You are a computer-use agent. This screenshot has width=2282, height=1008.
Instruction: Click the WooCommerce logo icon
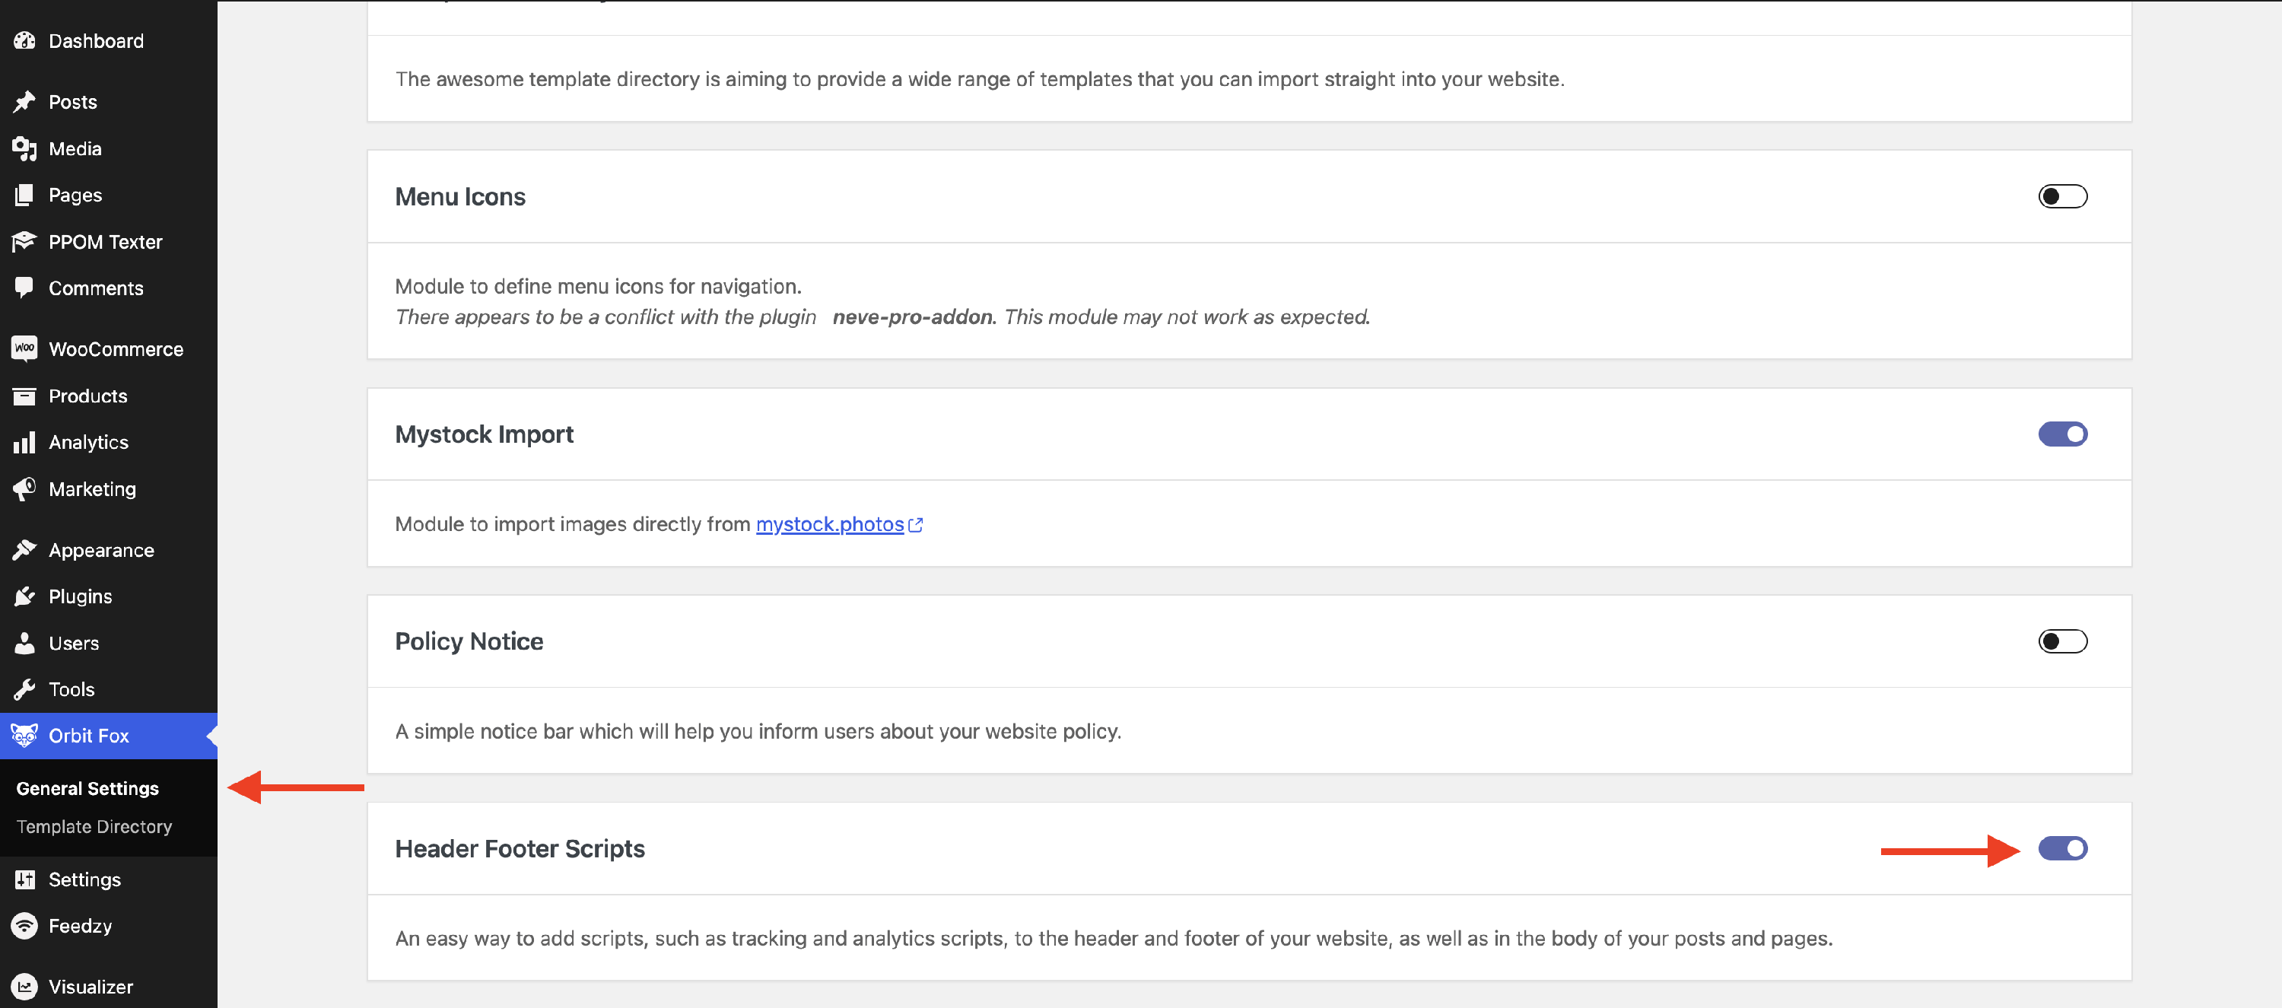pos(25,349)
